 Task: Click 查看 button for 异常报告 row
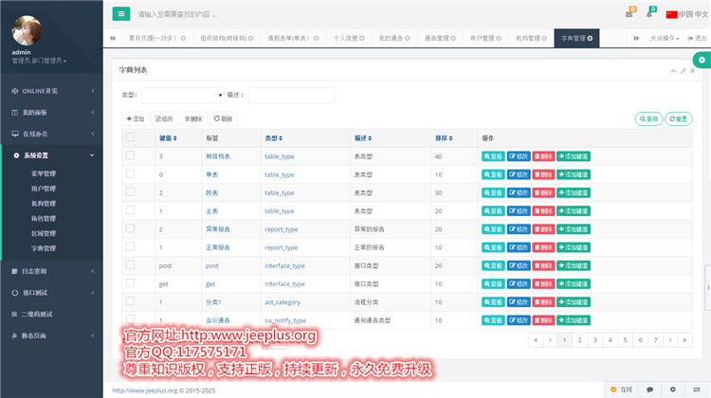click(x=493, y=229)
